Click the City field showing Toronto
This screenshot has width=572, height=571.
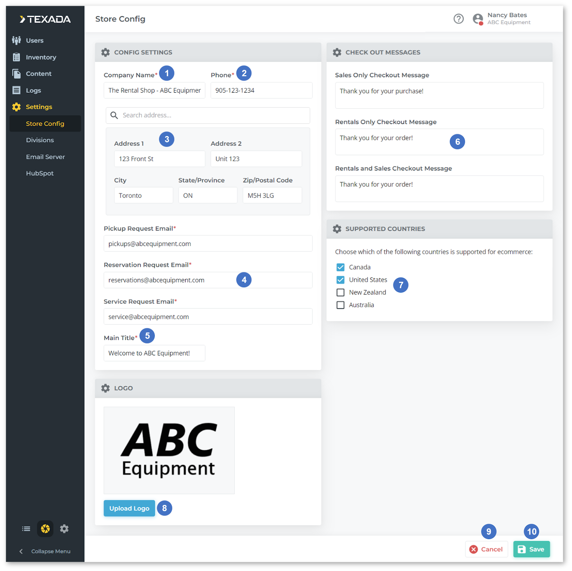pyautogui.click(x=144, y=195)
